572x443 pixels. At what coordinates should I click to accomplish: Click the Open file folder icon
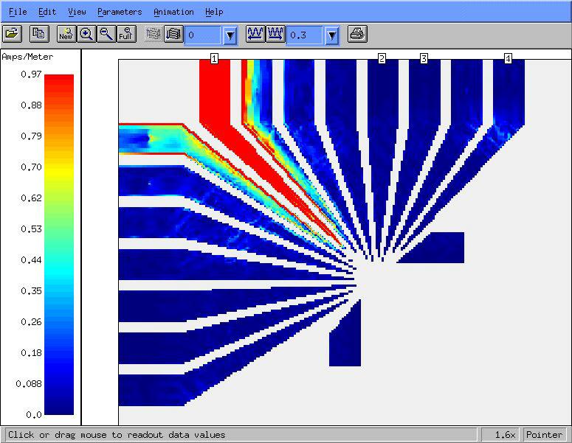point(12,34)
